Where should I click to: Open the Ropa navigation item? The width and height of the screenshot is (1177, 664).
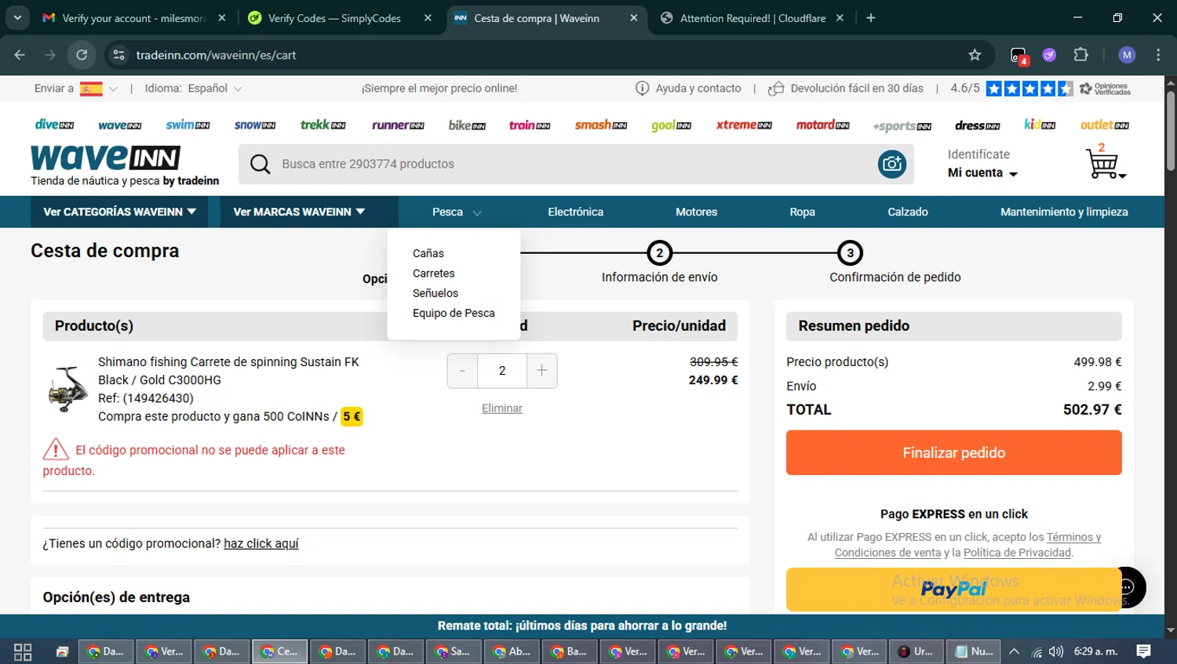click(x=802, y=212)
